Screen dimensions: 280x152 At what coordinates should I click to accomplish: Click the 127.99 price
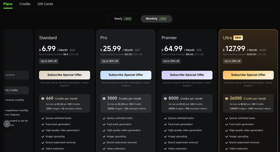(235, 49)
